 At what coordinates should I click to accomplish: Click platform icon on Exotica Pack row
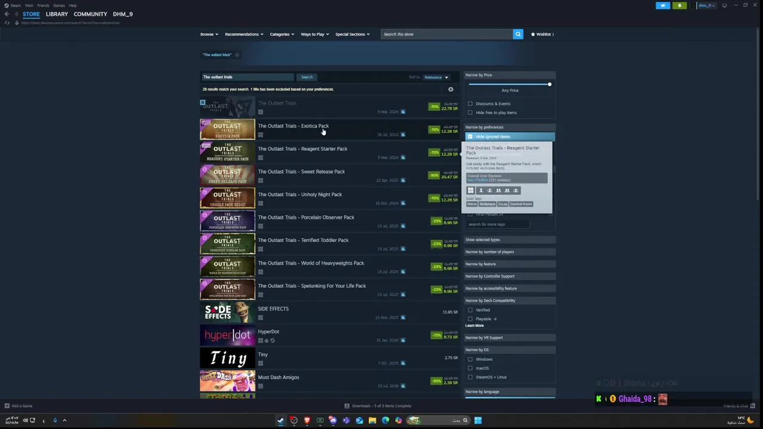pos(260,135)
